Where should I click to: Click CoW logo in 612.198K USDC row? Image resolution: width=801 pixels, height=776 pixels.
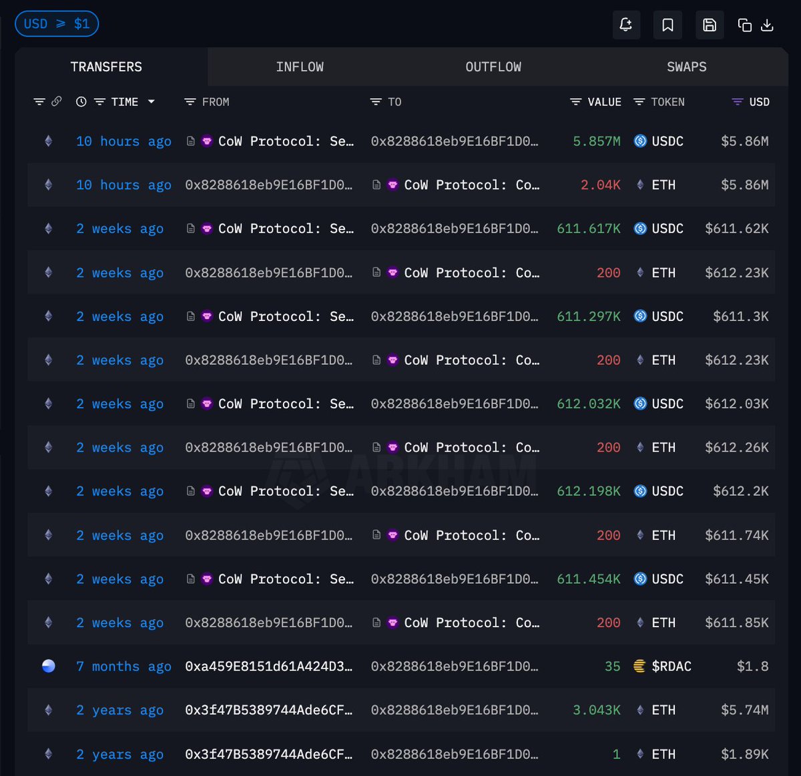pyautogui.click(x=207, y=491)
